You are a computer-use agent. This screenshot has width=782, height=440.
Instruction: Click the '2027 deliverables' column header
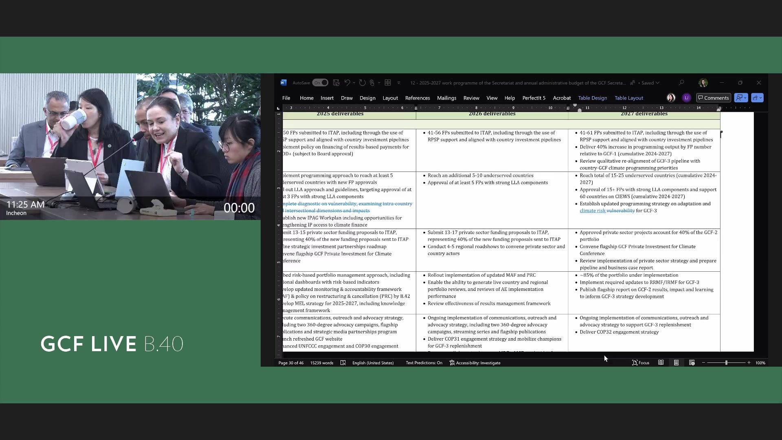(x=644, y=114)
